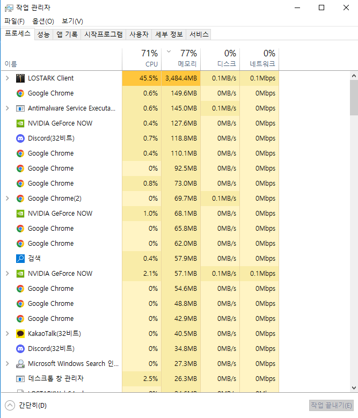The width and height of the screenshot is (358, 418).
Task: Click the 데스크톱 창 관리자 process icon
Action: [x=20, y=378]
